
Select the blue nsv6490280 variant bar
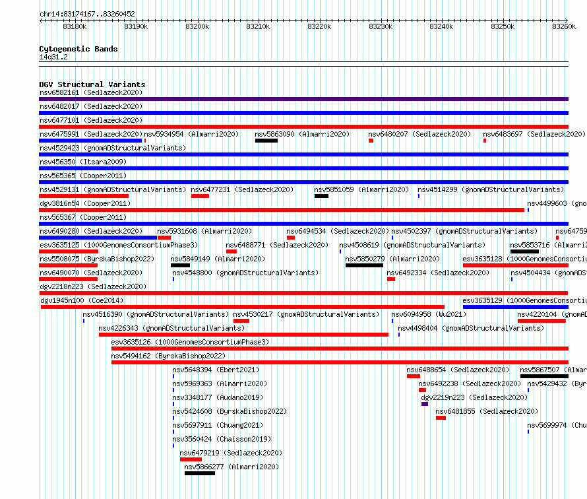coord(98,238)
